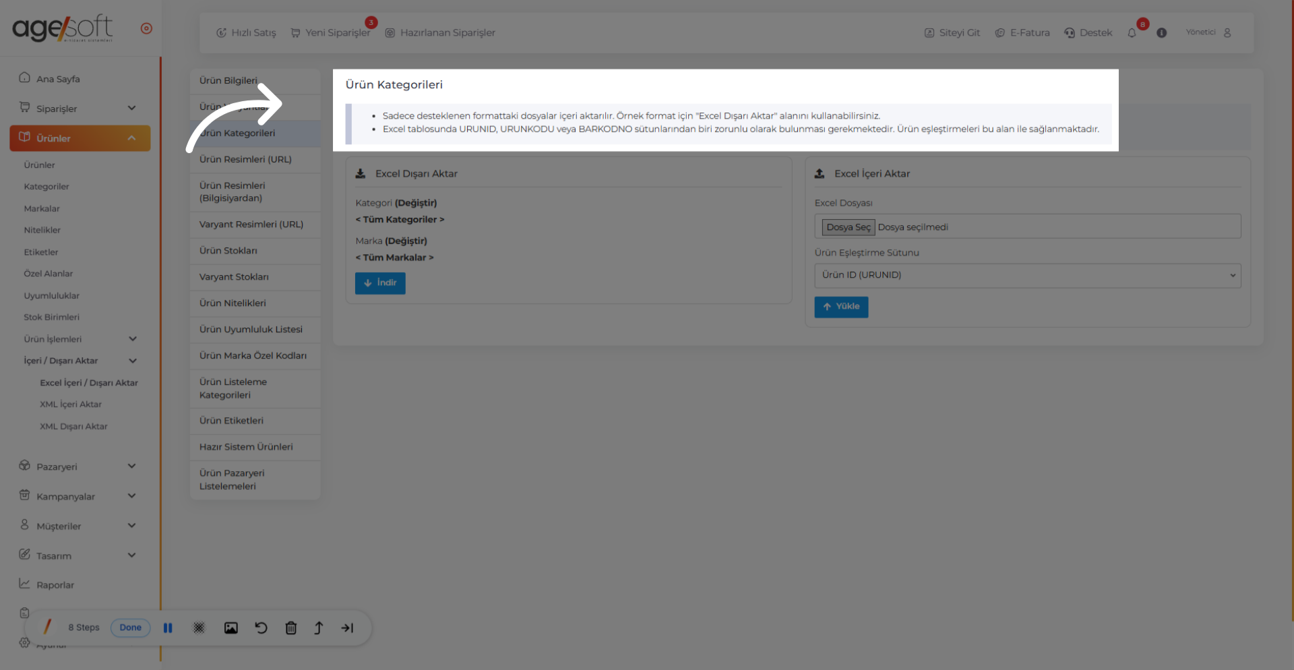Click Marka (Değiştir) link
This screenshot has width=1294, height=670.
[x=406, y=241]
